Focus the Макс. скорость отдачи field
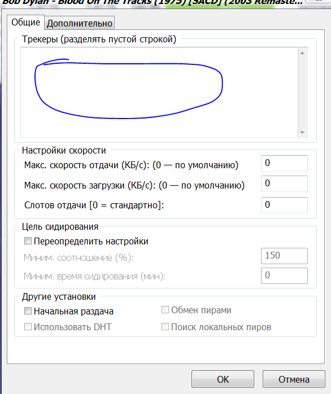 284,163
